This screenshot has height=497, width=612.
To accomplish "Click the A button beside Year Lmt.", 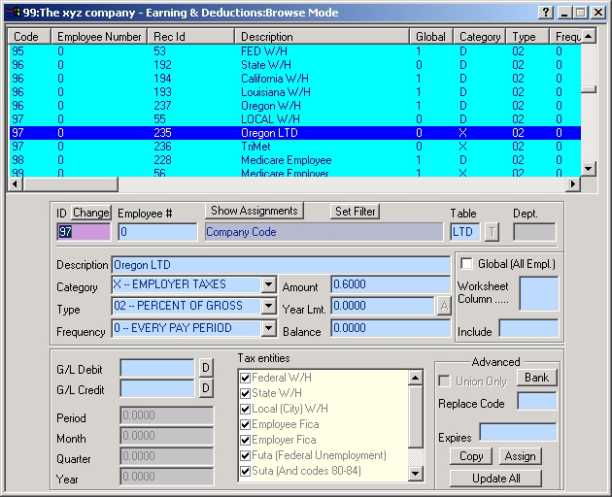I will click(x=443, y=306).
